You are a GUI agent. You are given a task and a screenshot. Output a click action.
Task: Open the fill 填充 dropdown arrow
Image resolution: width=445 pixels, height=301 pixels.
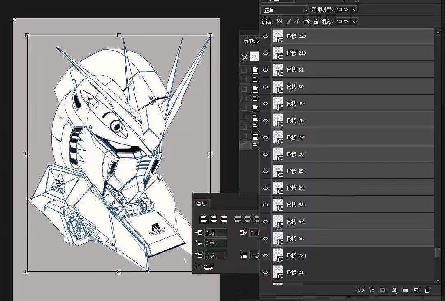pos(354,21)
